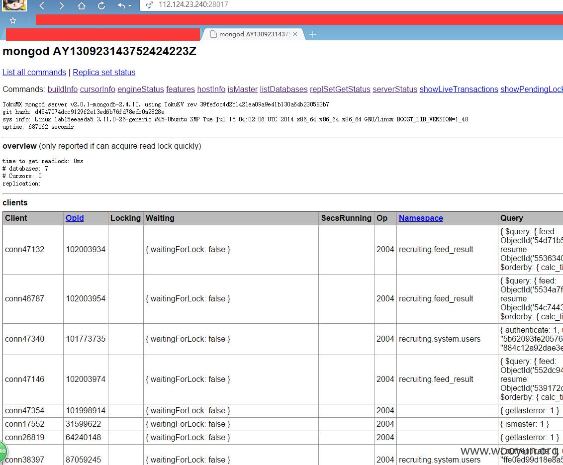Run the cursorInfo command link
The width and height of the screenshot is (563, 465).
[97, 89]
